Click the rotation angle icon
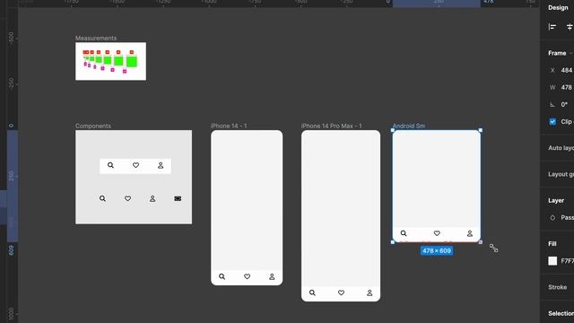The image size is (574, 323). [x=552, y=104]
